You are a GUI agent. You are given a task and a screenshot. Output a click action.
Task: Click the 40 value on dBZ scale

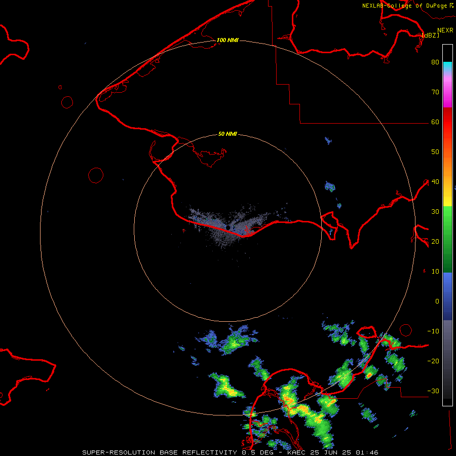[435, 182]
